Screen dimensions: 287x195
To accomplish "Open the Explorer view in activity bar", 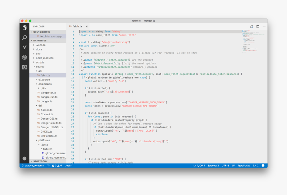I will click(24, 28).
